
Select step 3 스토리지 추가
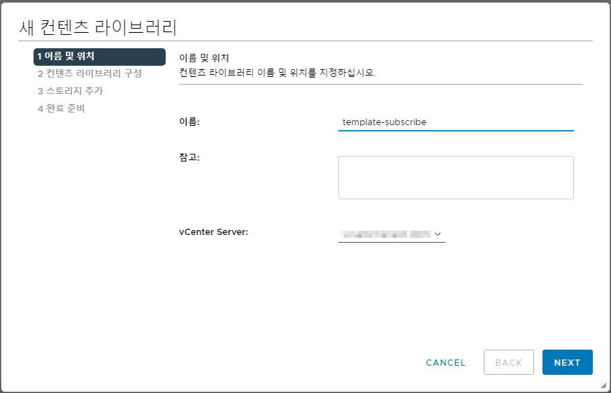(70, 91)
